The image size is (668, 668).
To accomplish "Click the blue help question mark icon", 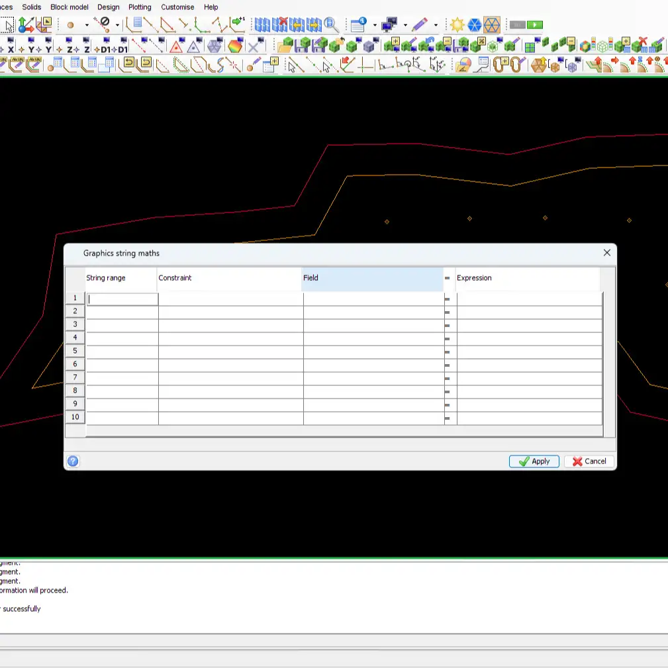I will tap(73, 461).
